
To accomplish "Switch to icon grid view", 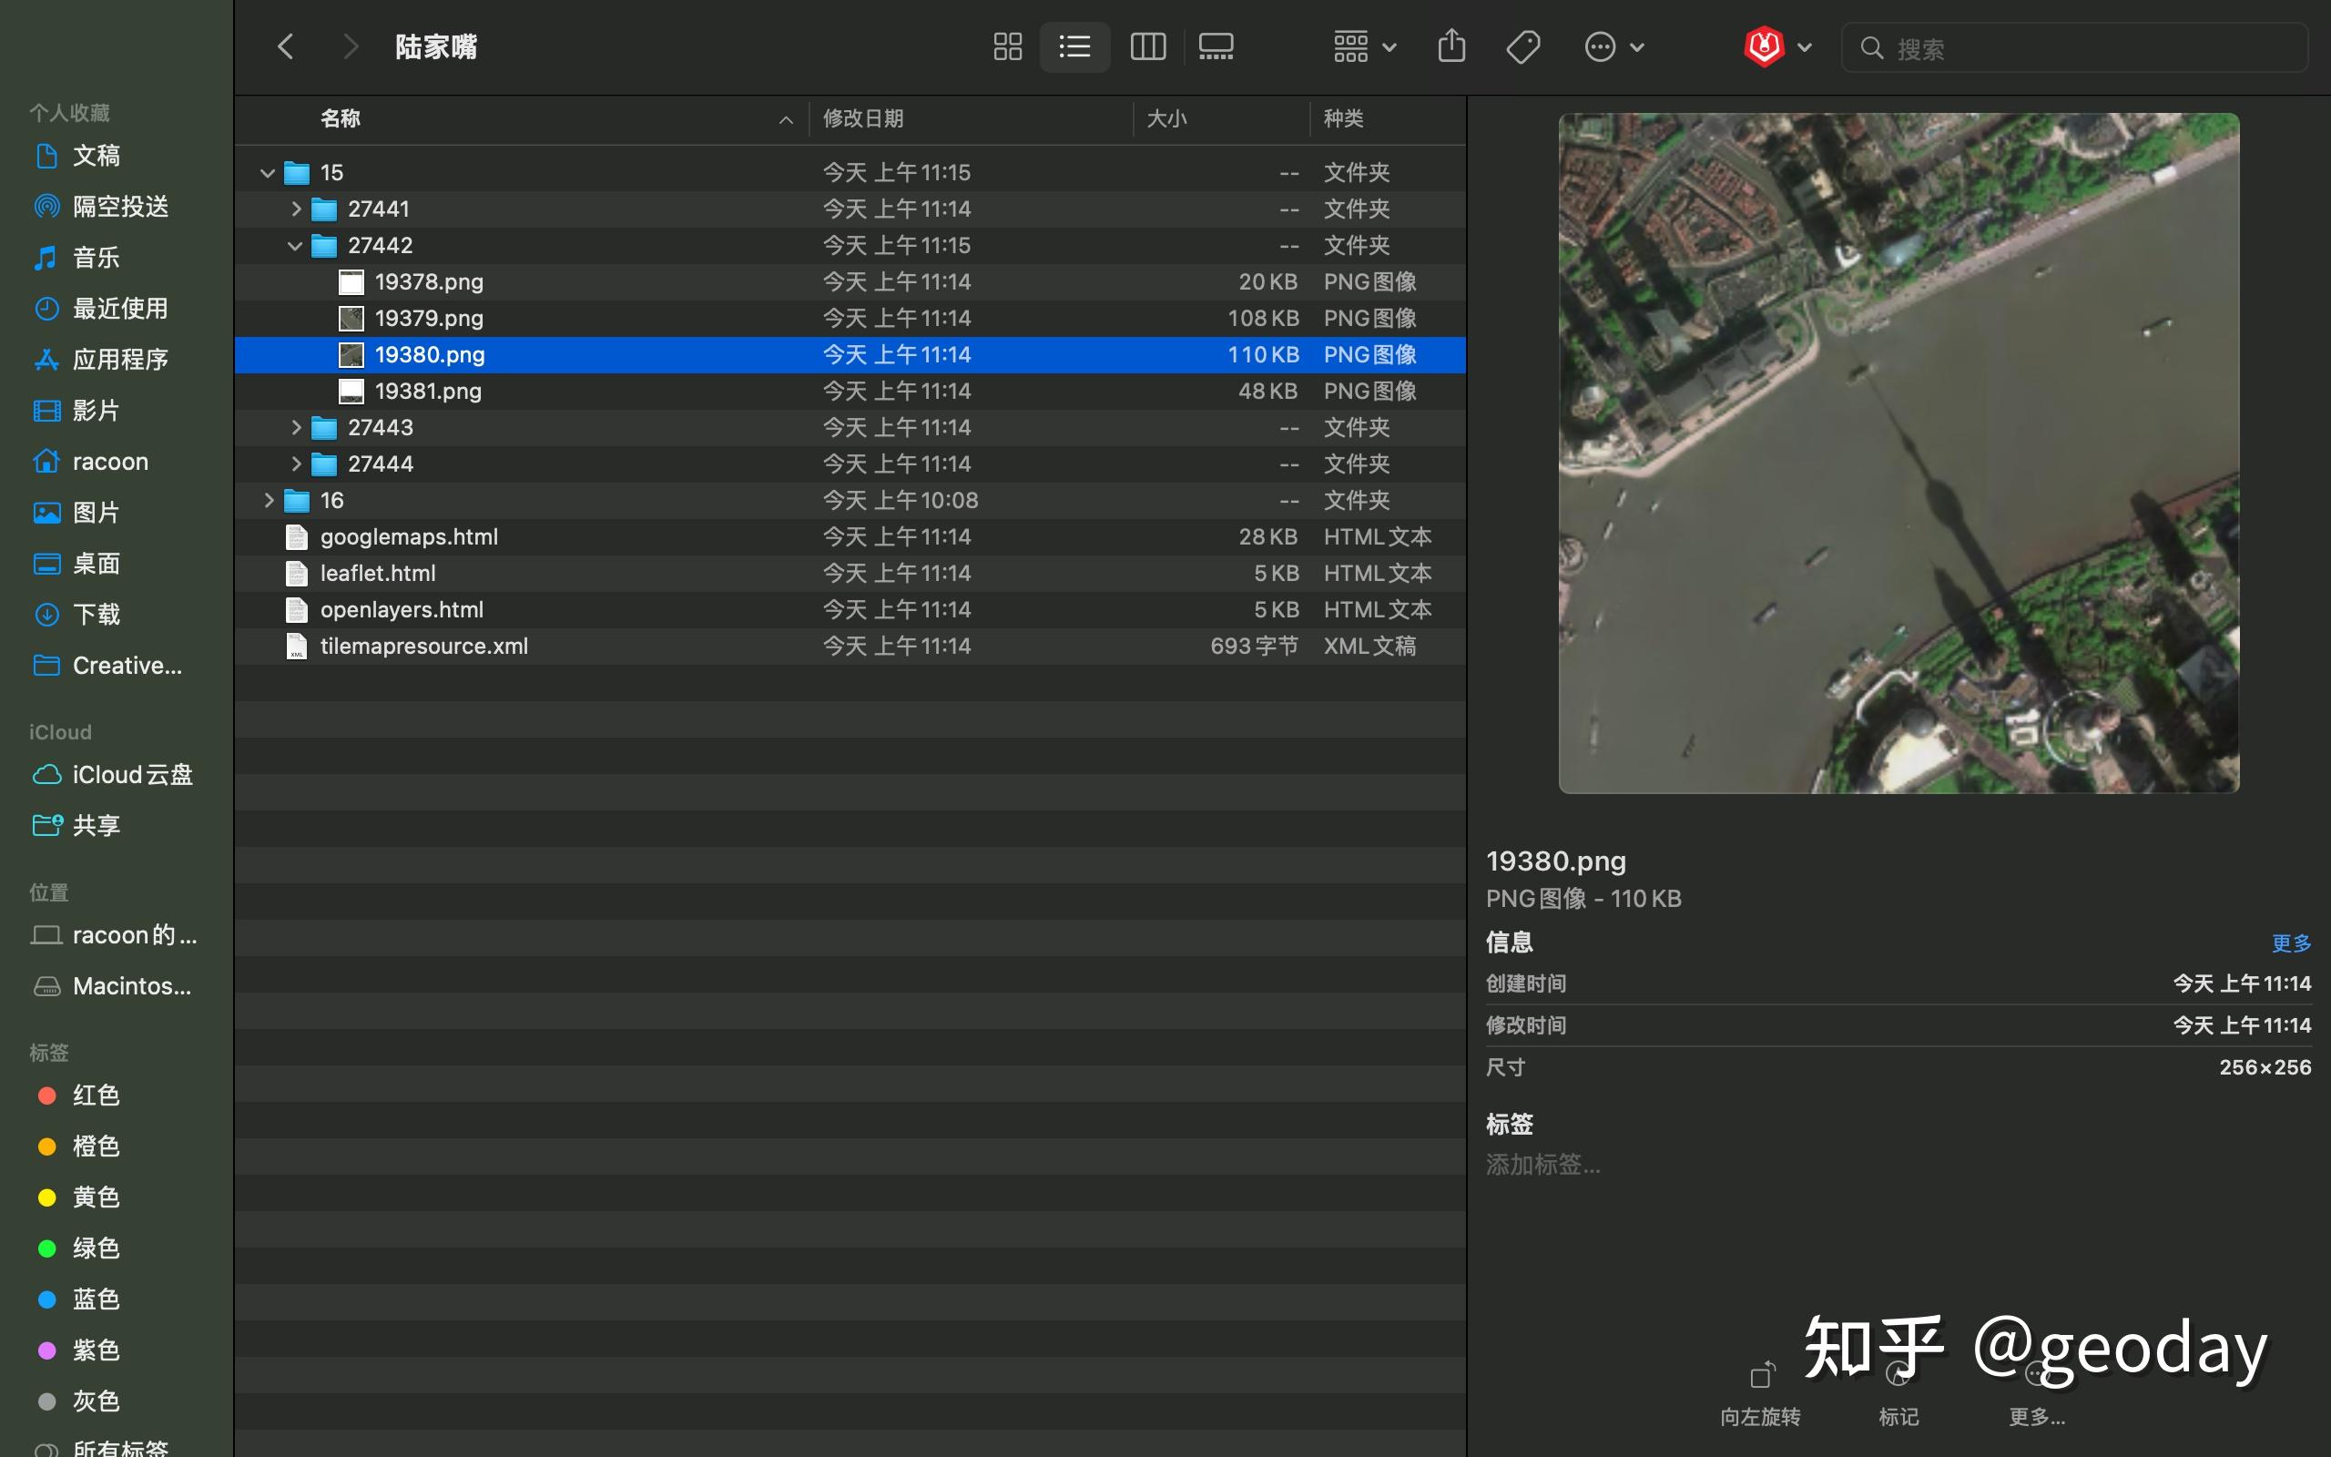I will 1006,46.
